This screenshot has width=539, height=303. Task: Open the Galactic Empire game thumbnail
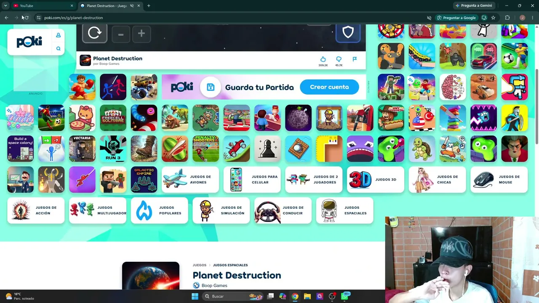(144, 180)
